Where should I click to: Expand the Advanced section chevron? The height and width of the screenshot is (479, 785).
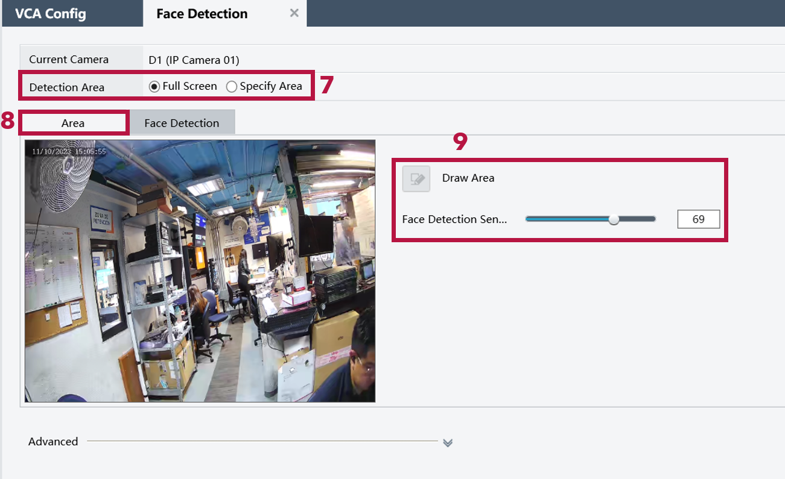click(x=447, y=443)
